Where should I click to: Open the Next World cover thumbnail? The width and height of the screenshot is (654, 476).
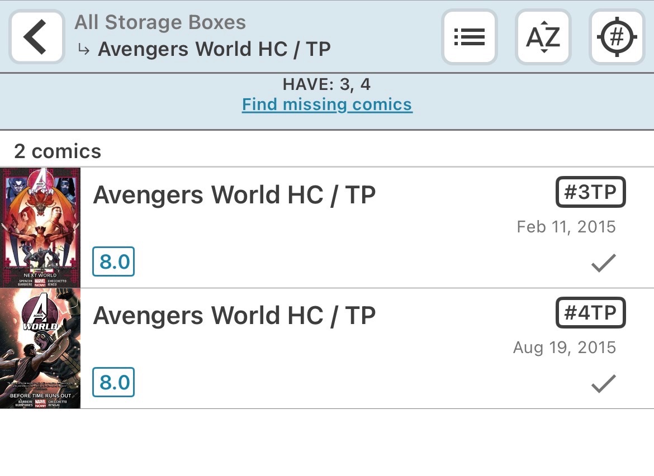click(40, 227)
